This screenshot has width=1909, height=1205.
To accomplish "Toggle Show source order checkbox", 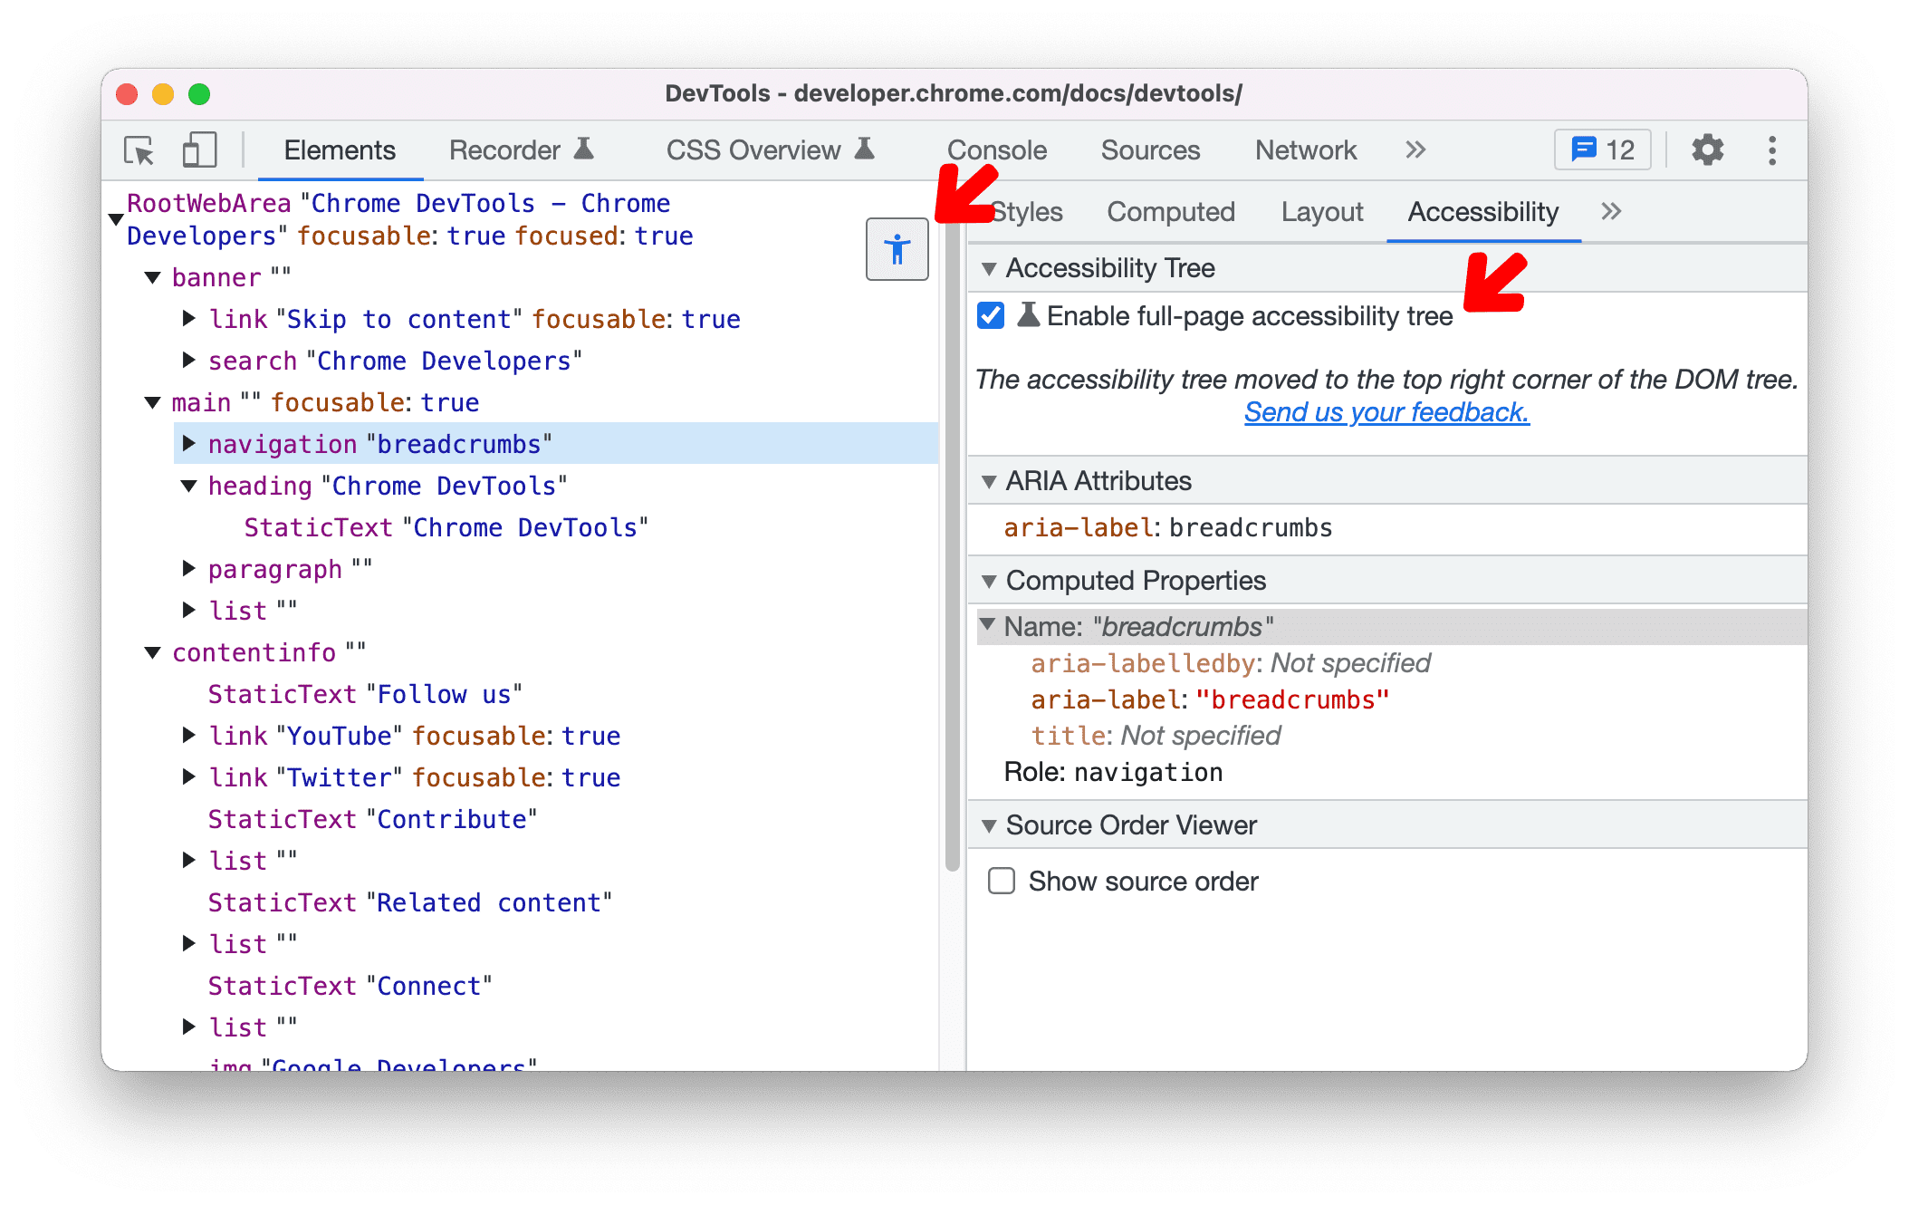I will [x=1002, y=882].
